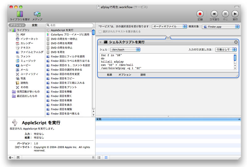Switch to the 変数 tab

(x=35, y=25)
